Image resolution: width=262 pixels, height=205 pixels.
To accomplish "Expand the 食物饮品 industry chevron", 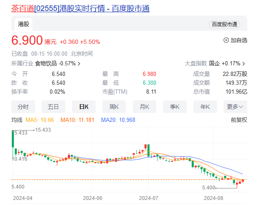I will (x=79, y=64).
